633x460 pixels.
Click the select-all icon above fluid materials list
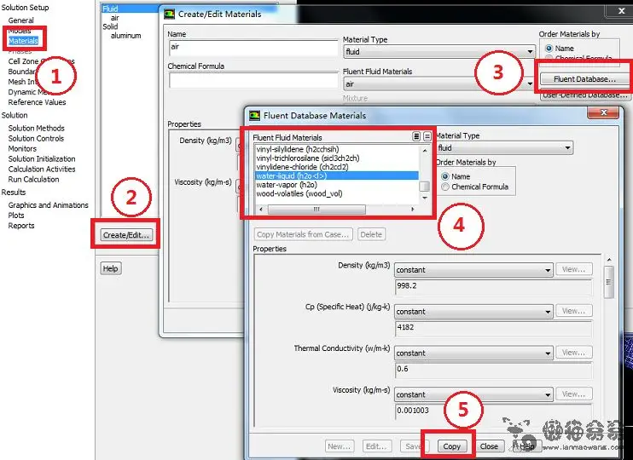pos(416,136)
